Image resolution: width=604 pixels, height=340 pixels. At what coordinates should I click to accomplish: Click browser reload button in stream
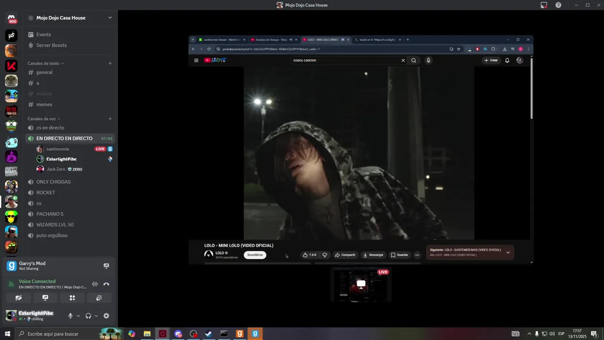pos(209,49)
